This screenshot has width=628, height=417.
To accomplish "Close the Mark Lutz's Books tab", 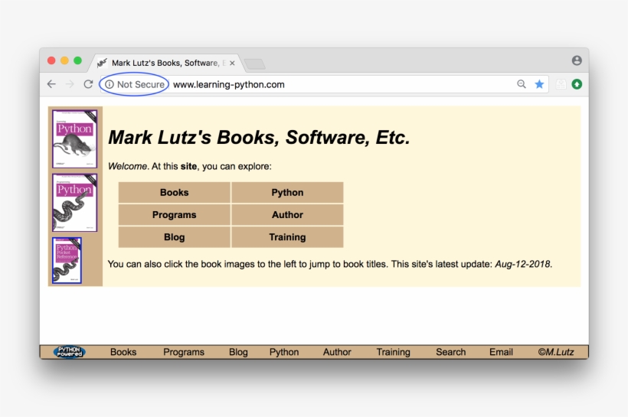I will [232, 64].
